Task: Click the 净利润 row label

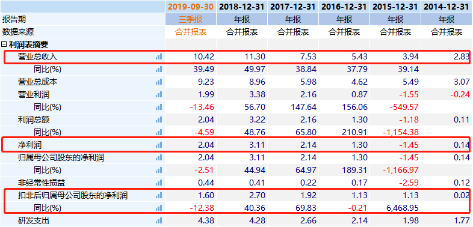Action: point(29,145)
